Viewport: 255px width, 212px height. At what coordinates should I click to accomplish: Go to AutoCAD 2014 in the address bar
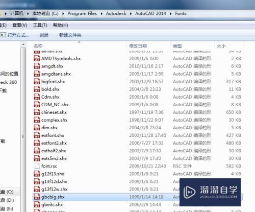150,13
